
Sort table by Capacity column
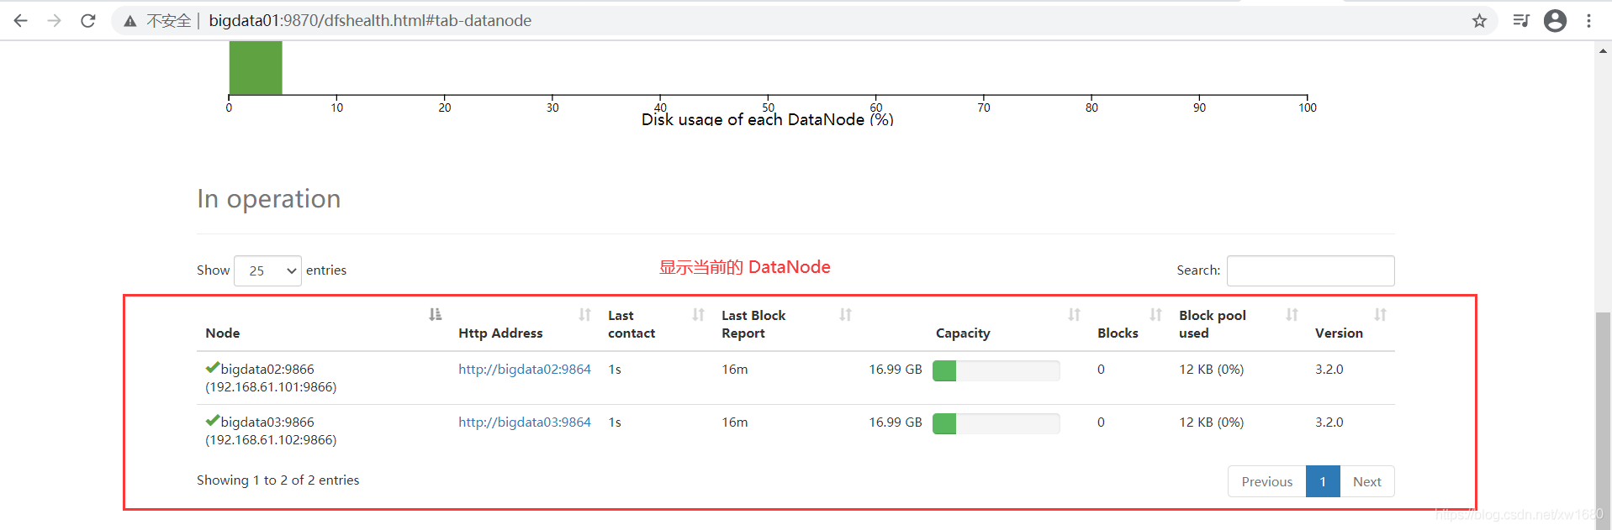(1074, 314)
